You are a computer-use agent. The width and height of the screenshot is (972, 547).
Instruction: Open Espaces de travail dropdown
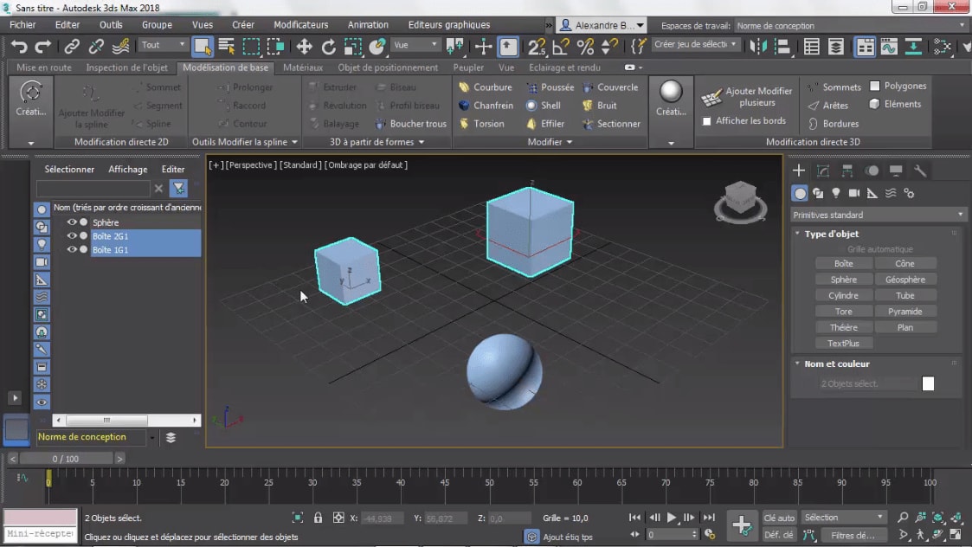(850, 26)
